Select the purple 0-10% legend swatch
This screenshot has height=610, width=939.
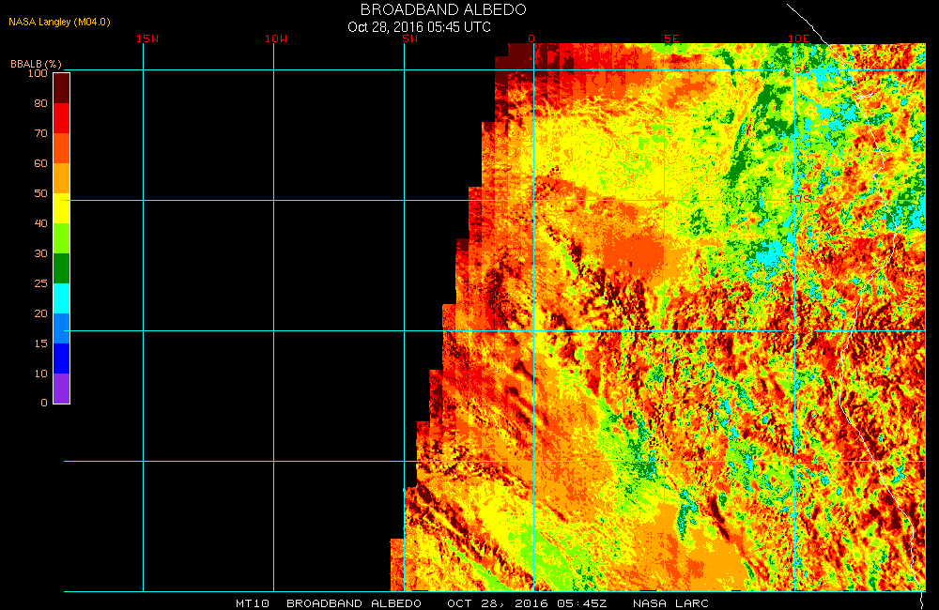point(61,389)
